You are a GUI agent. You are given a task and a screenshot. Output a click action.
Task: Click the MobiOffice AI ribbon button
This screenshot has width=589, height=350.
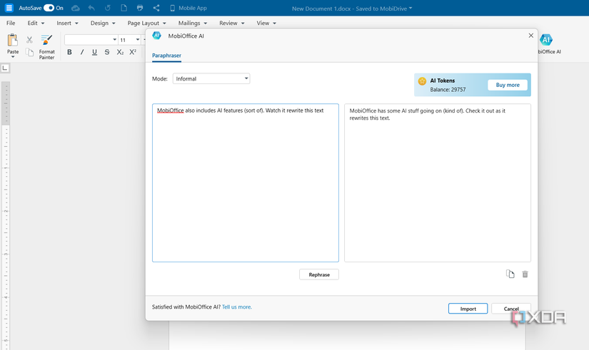548,44
